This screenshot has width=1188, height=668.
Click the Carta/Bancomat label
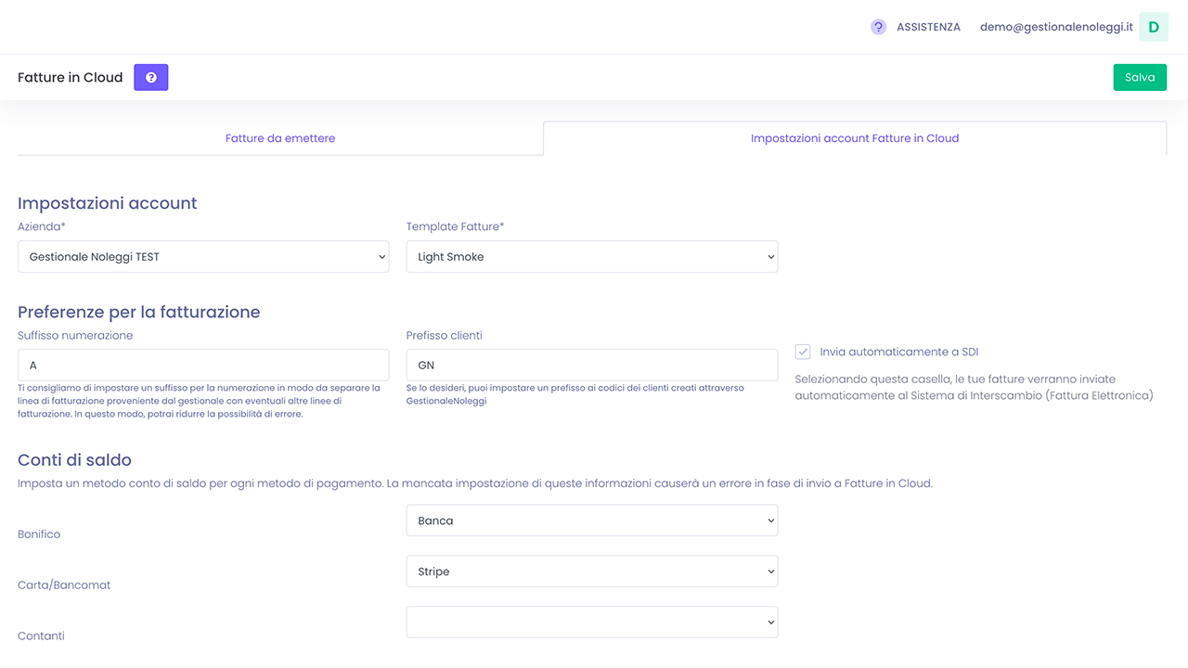click(64, 585)
